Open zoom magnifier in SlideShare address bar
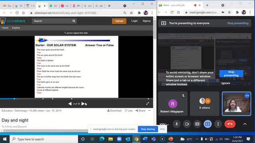The image size is (255, 143). tap(125, 13)
